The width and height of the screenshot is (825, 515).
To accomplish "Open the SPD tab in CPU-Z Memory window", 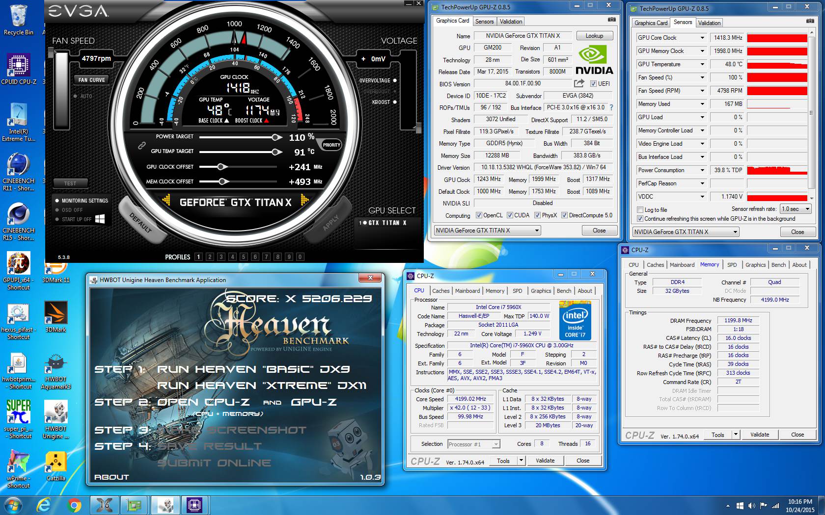I will click(732, 265).
